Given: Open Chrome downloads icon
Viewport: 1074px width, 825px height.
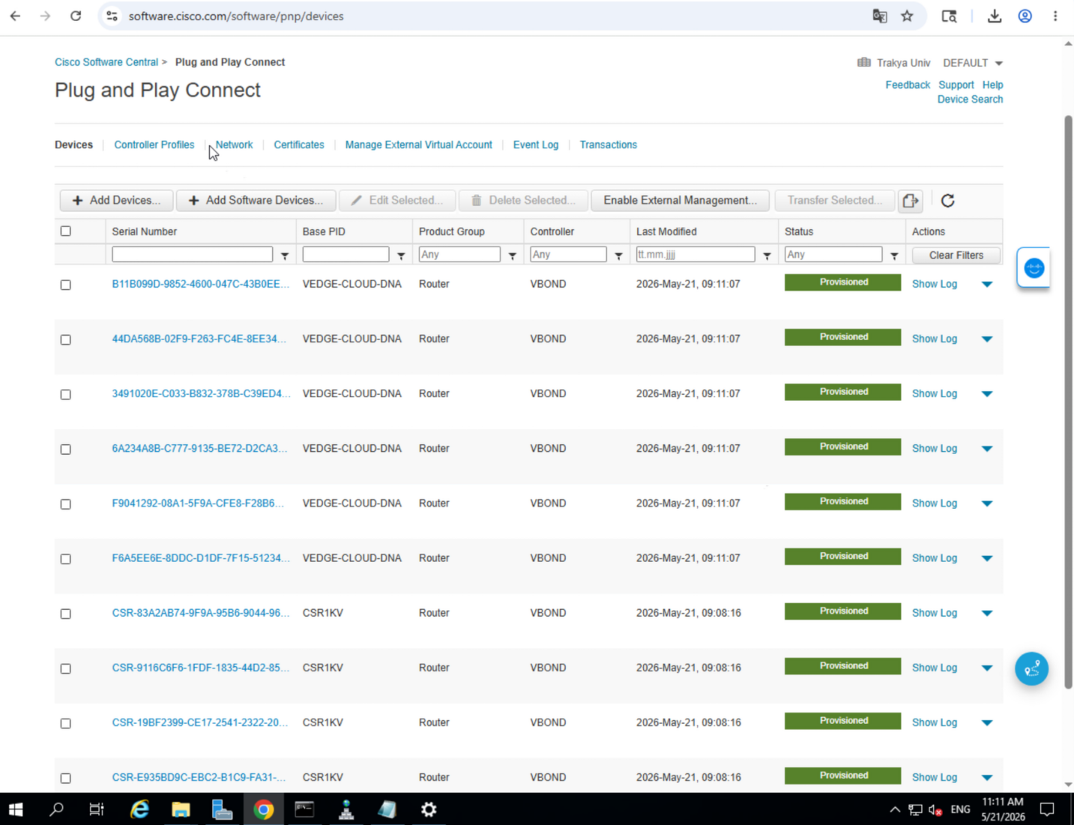Looking at the screenshot, I should pyautogui.click(x=995, y=16).
